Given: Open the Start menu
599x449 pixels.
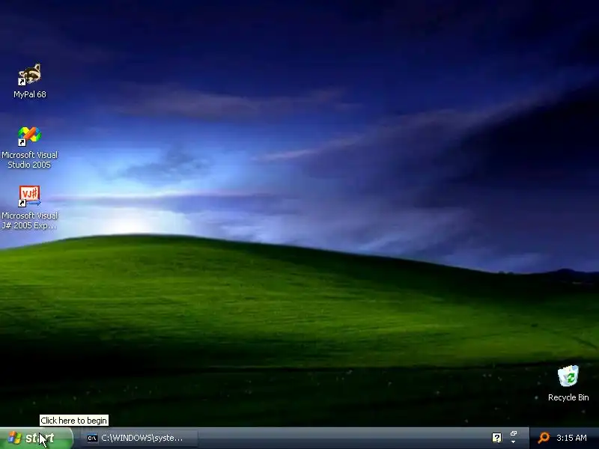Looking at the screenshot, I should [36, 438].
